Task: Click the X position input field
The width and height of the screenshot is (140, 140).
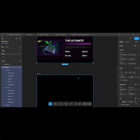Action: (x=124, y=59)
